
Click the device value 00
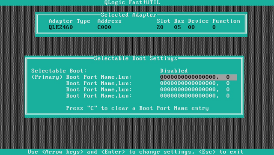[x=191, y=27]
